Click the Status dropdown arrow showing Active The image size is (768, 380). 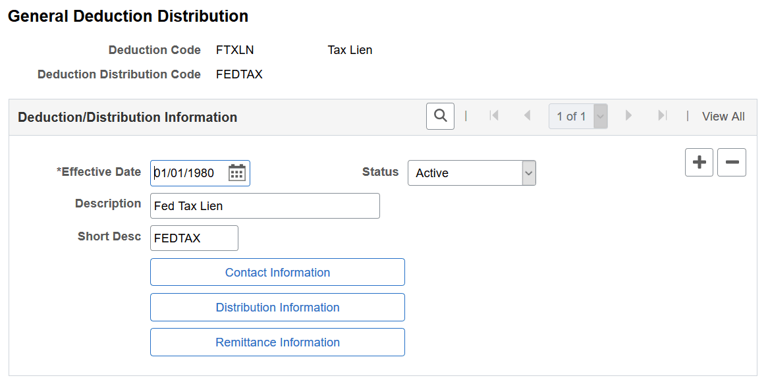coord(527,173)
